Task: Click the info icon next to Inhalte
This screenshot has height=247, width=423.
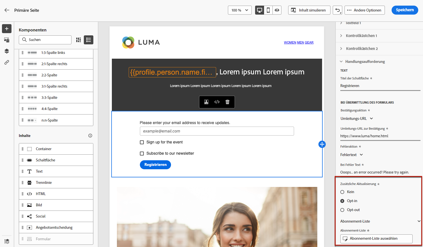Action: pyautogui.click(x=90, y=136)
